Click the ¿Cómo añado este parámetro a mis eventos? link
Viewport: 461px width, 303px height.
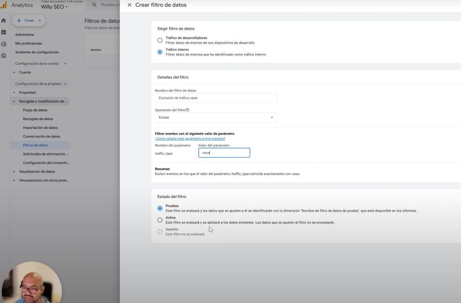tap(190, 139)
